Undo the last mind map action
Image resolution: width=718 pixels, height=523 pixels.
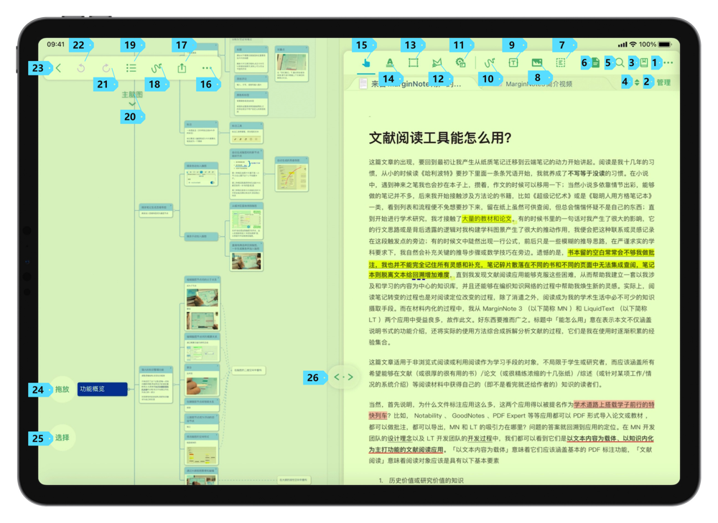80,68
